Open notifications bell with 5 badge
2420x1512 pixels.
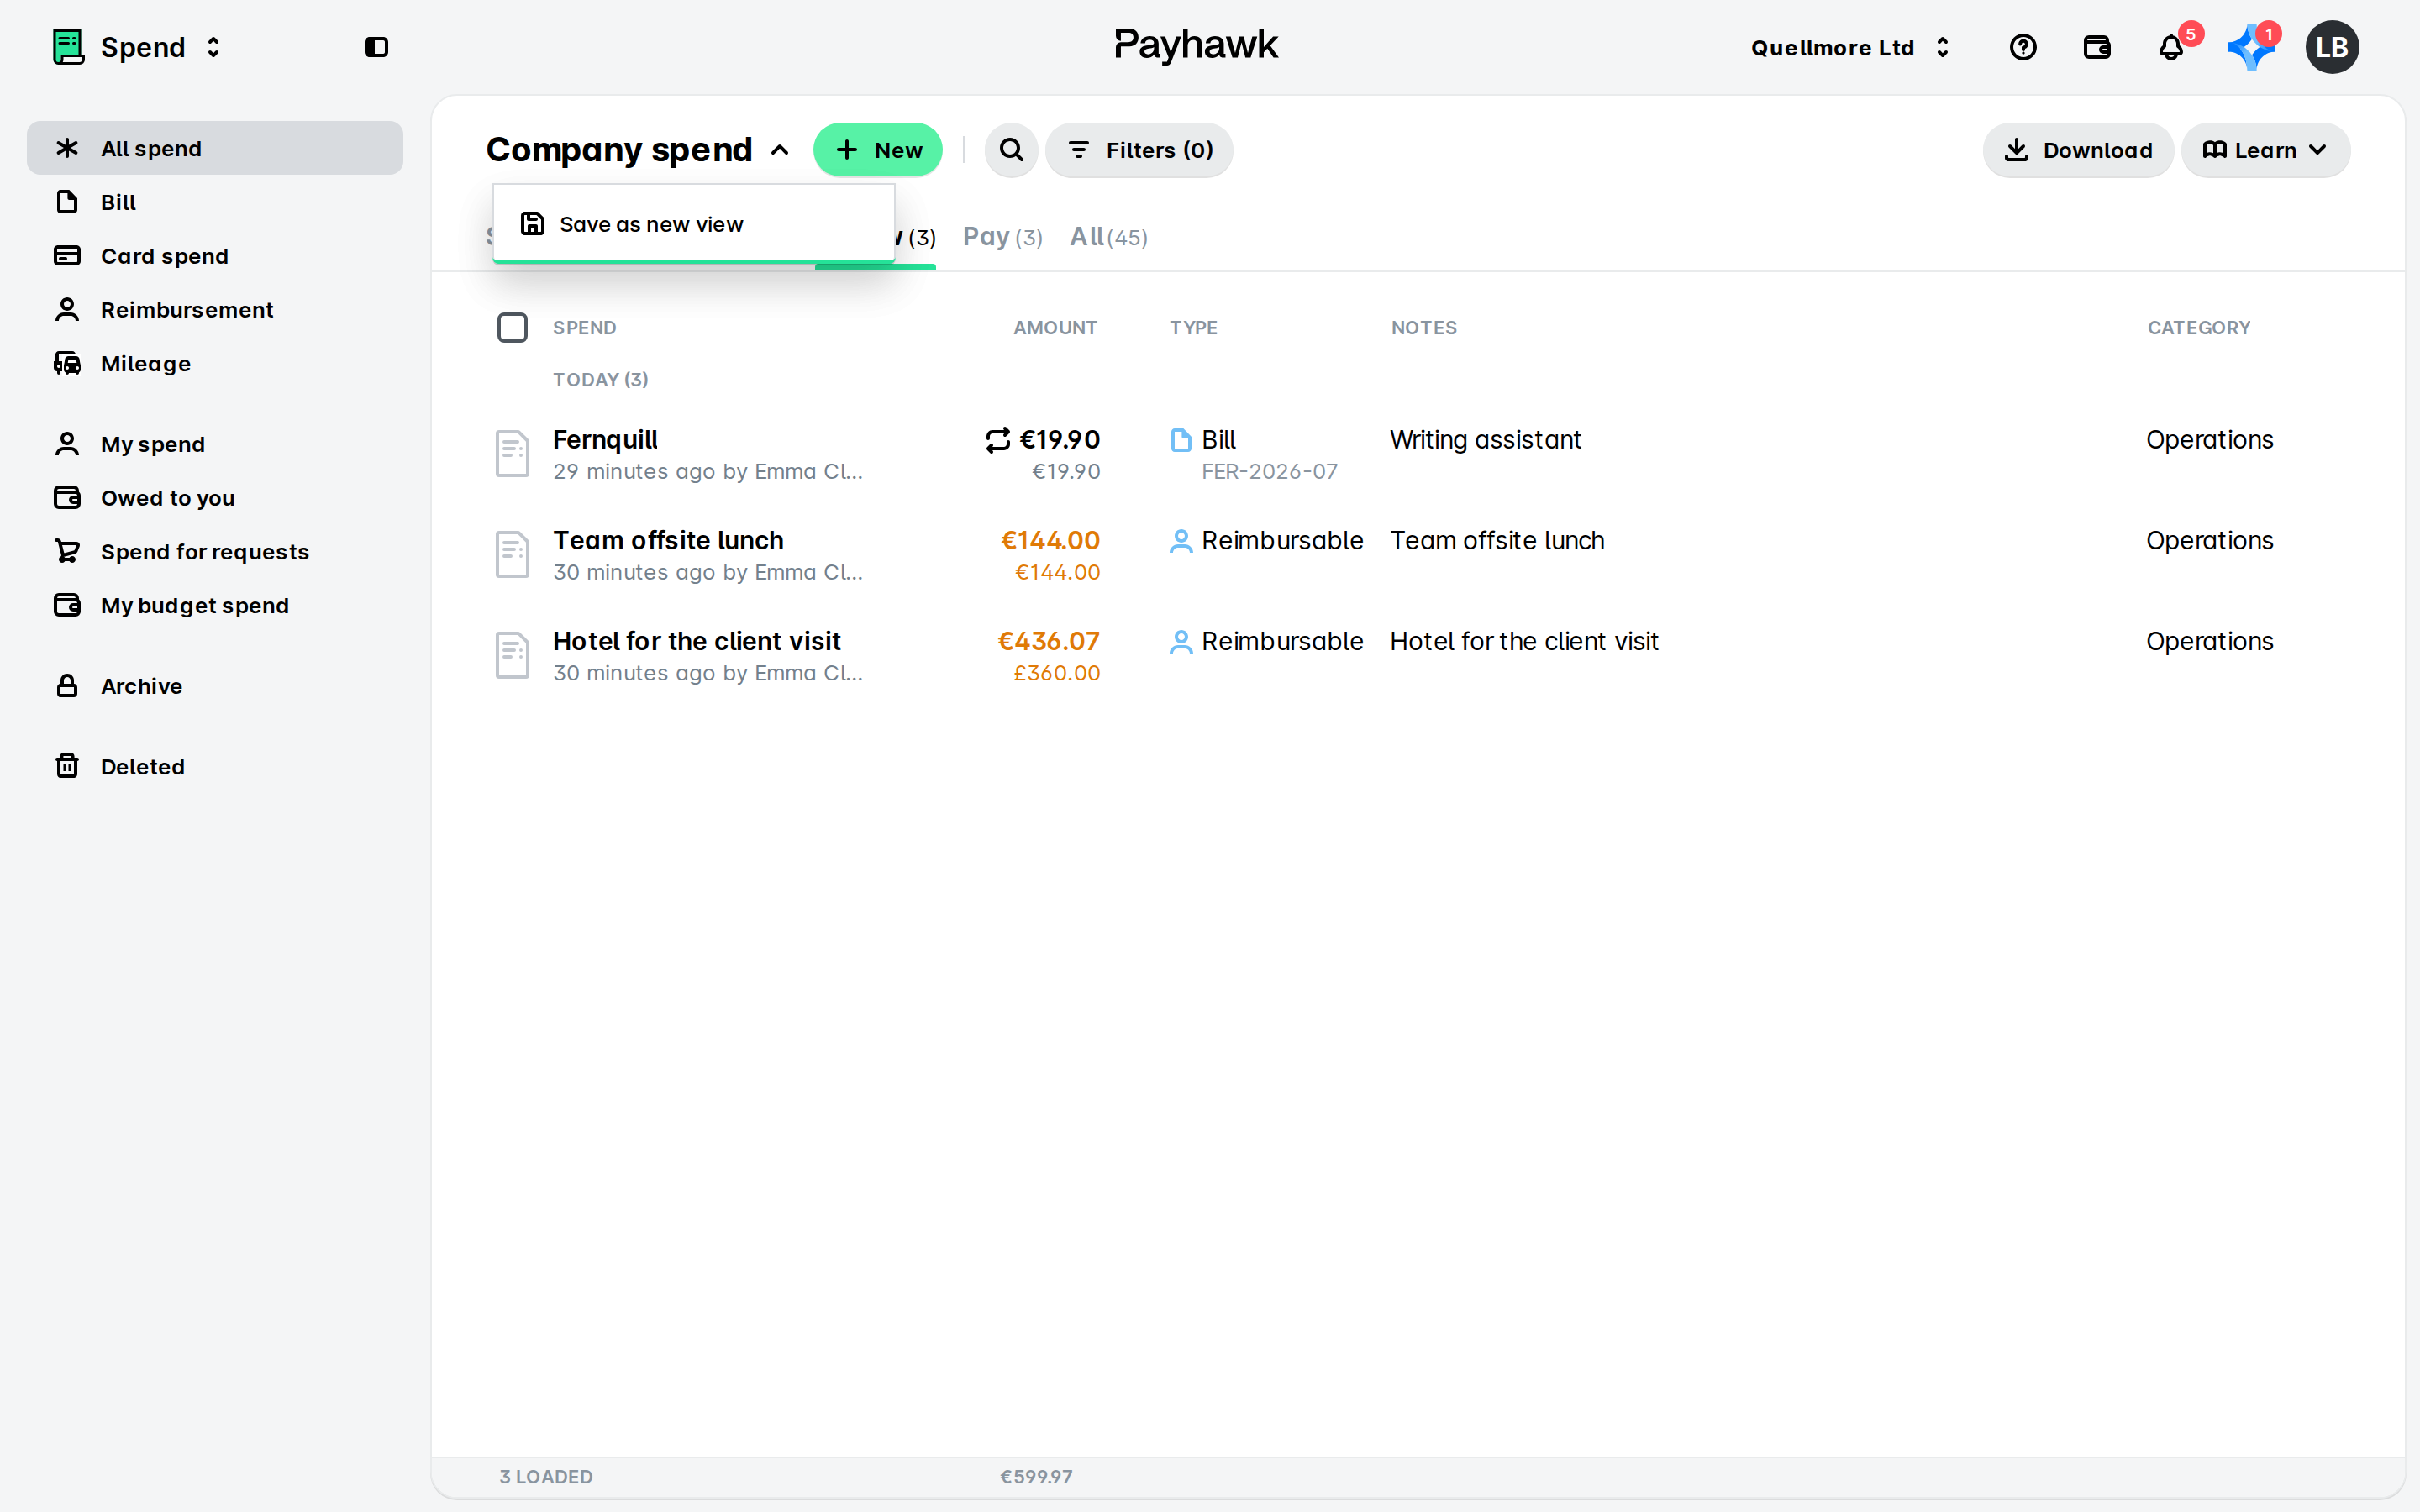click(2171, 47)
